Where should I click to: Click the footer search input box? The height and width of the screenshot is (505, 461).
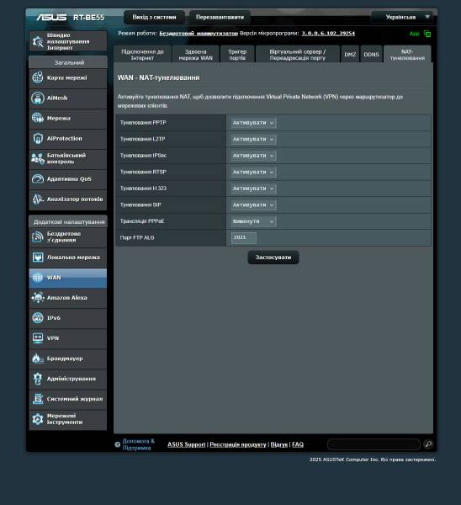coord(374,444)
